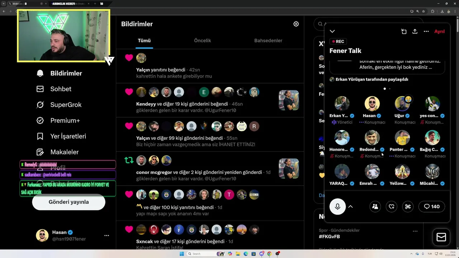Open Yalçın liked your reply notification
This screenshot has width=459, height=258.
tap(210, 66)
